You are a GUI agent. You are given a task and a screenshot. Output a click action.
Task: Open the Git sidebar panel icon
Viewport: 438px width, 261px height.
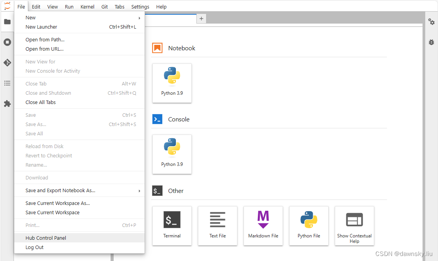pyautogui.click(x=7, y=63)
